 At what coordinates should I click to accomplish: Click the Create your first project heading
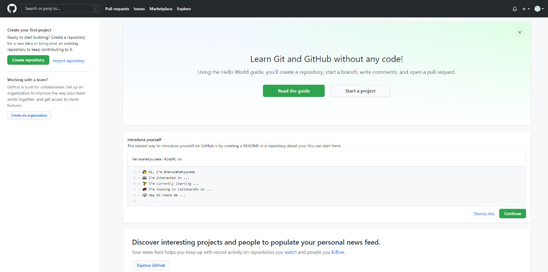tap(29, 30)
